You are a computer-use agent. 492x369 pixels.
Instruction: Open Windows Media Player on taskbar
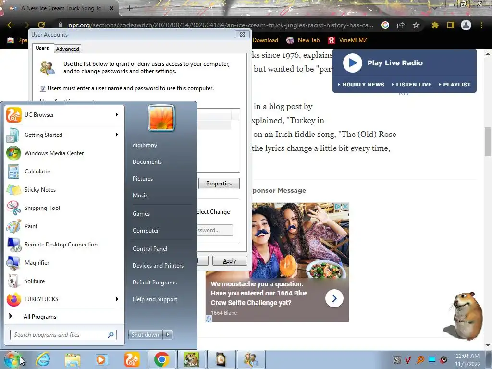click(101, 359)
